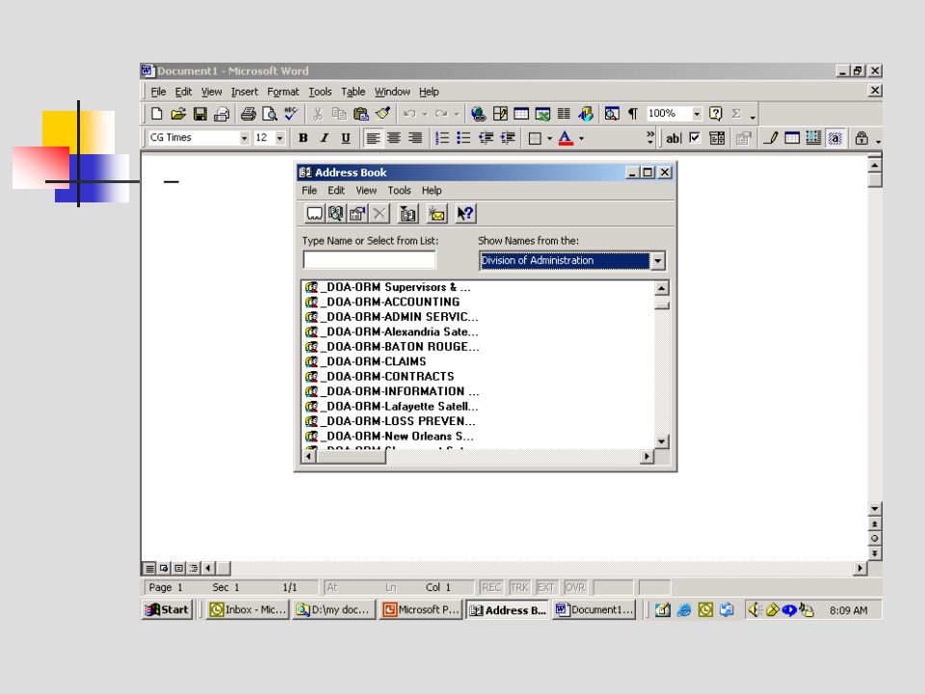Toggle Form Field Shading button
Screen dimensions: 925x694
[835, 138]
